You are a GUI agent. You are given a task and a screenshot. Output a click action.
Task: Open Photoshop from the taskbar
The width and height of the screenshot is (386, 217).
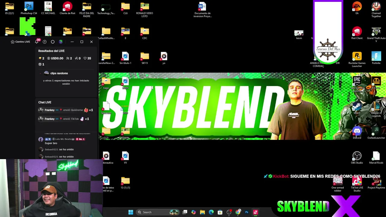(x=247, y=212)
